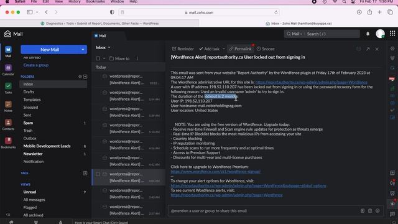The width and height of the screenshot is (398, 224).
Task: Open the Bookmarks menu in menu bar
Action: point(95,1)
